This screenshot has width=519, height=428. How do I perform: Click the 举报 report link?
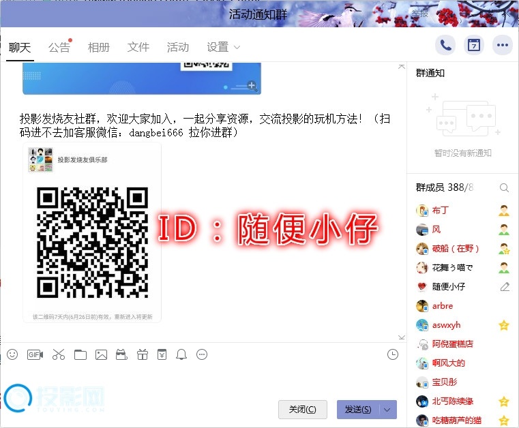click(420, 14)
